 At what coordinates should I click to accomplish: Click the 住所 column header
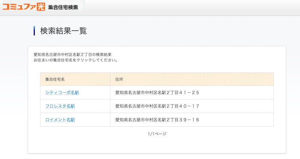tap(192, 79)
